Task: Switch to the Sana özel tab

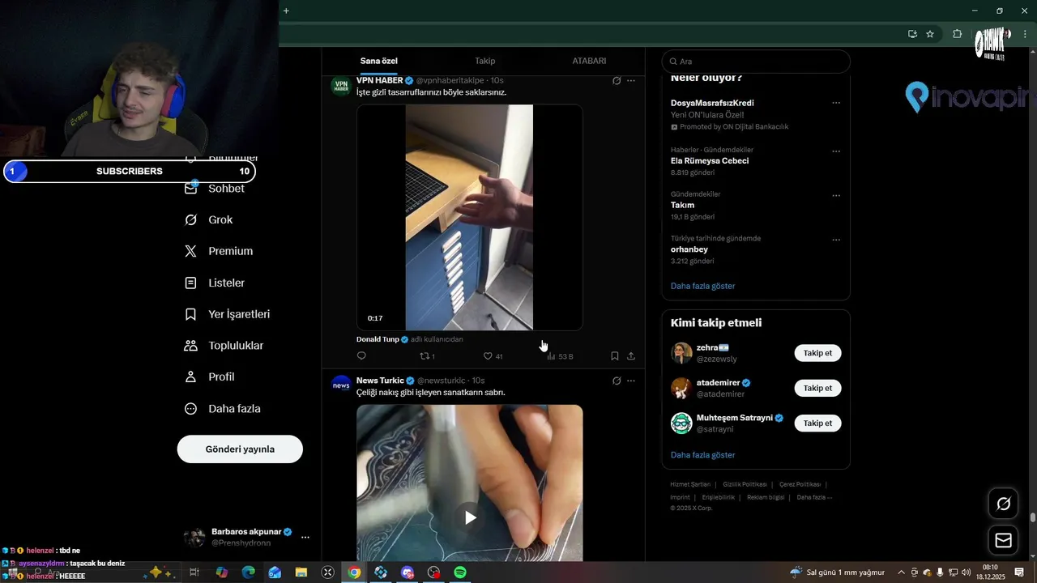Action: [x=379, y=61]
